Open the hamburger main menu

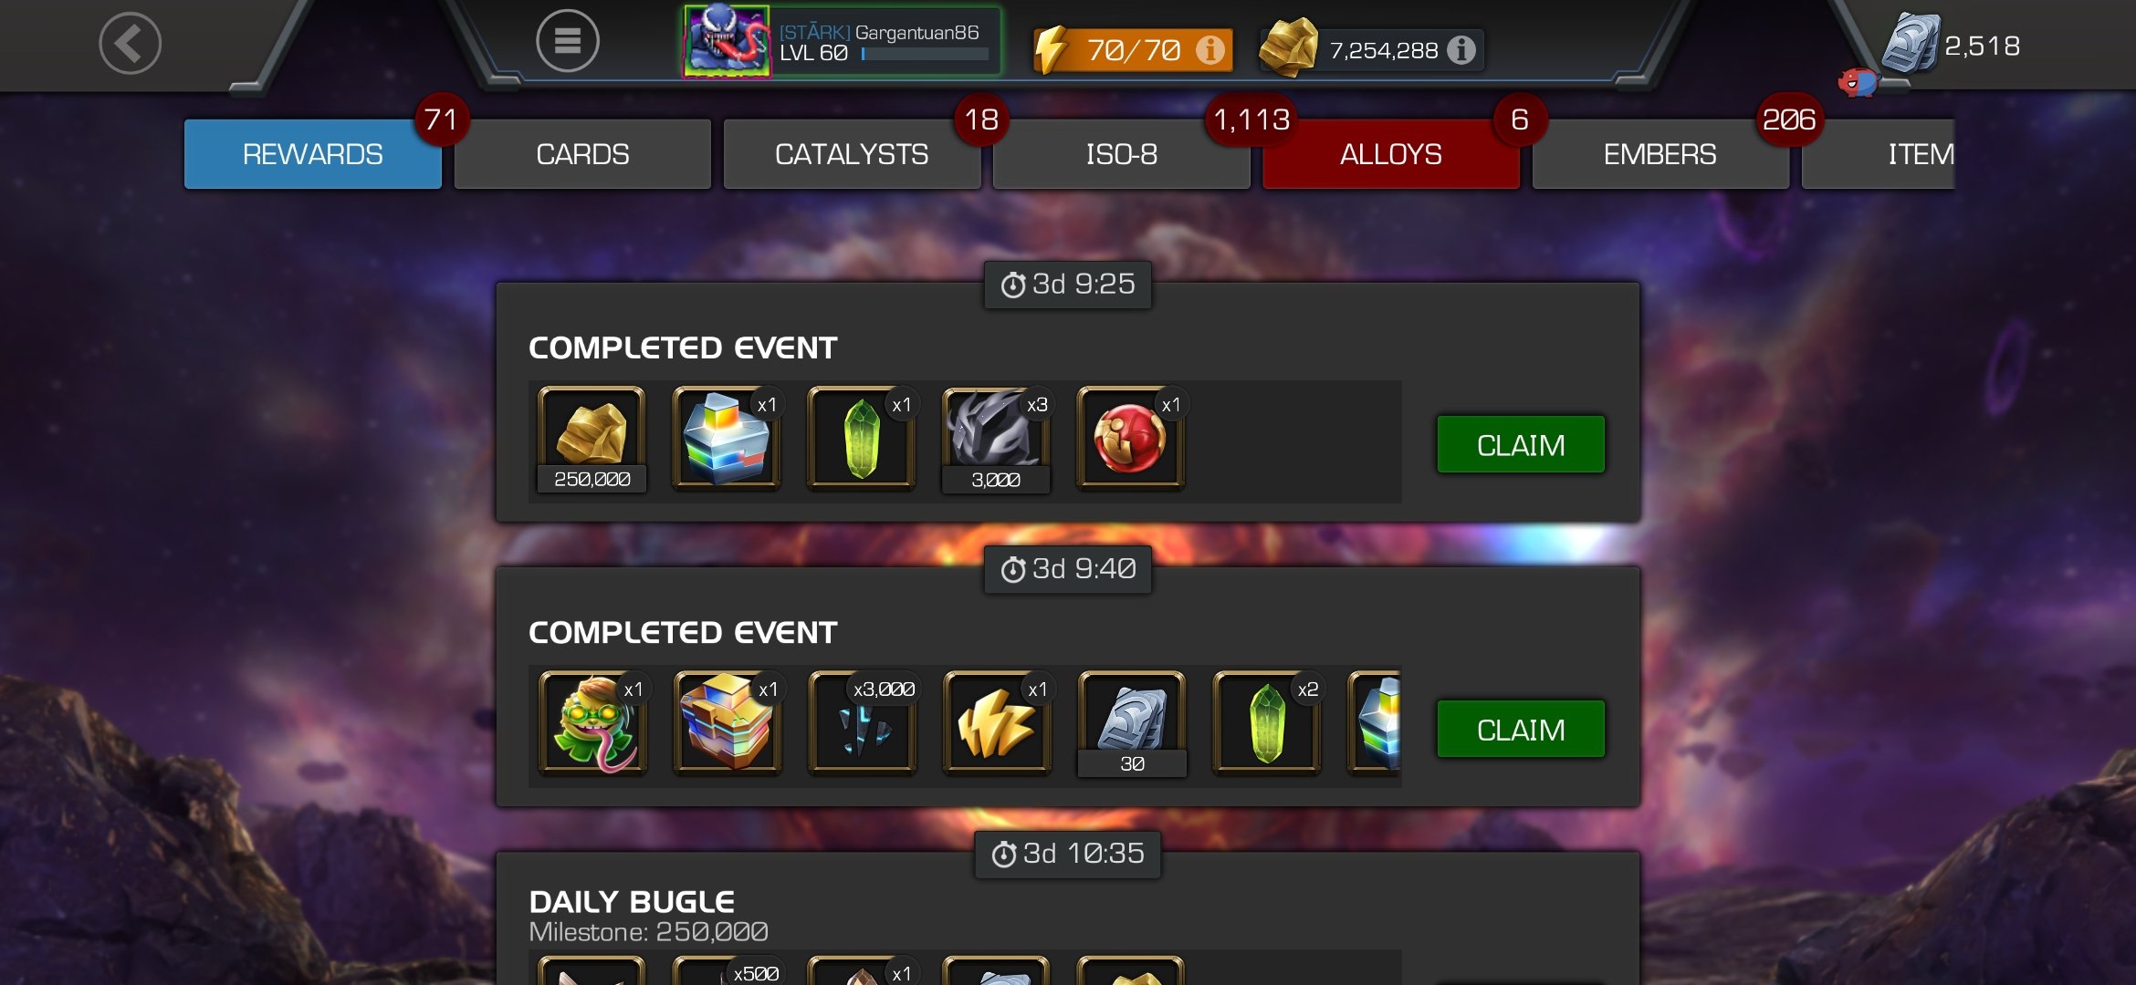point(567,41)
